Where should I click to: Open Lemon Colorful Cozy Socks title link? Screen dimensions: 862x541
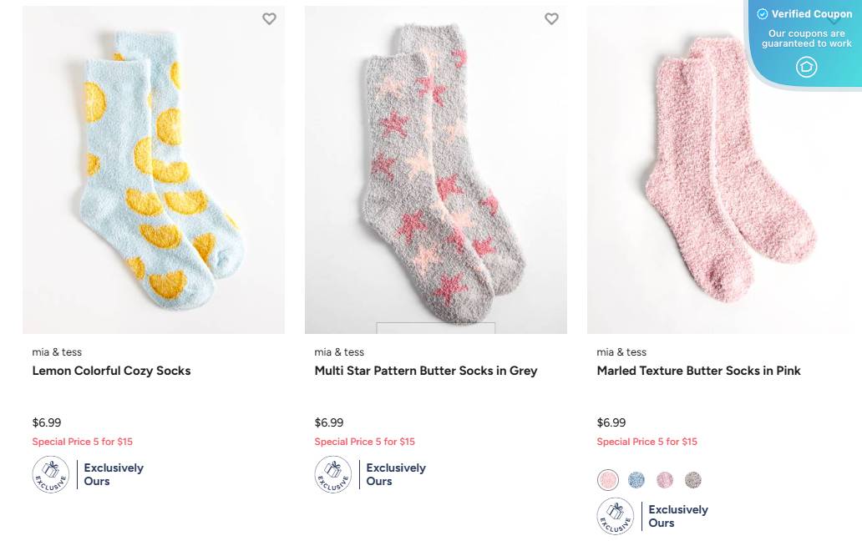pos(111,371)
